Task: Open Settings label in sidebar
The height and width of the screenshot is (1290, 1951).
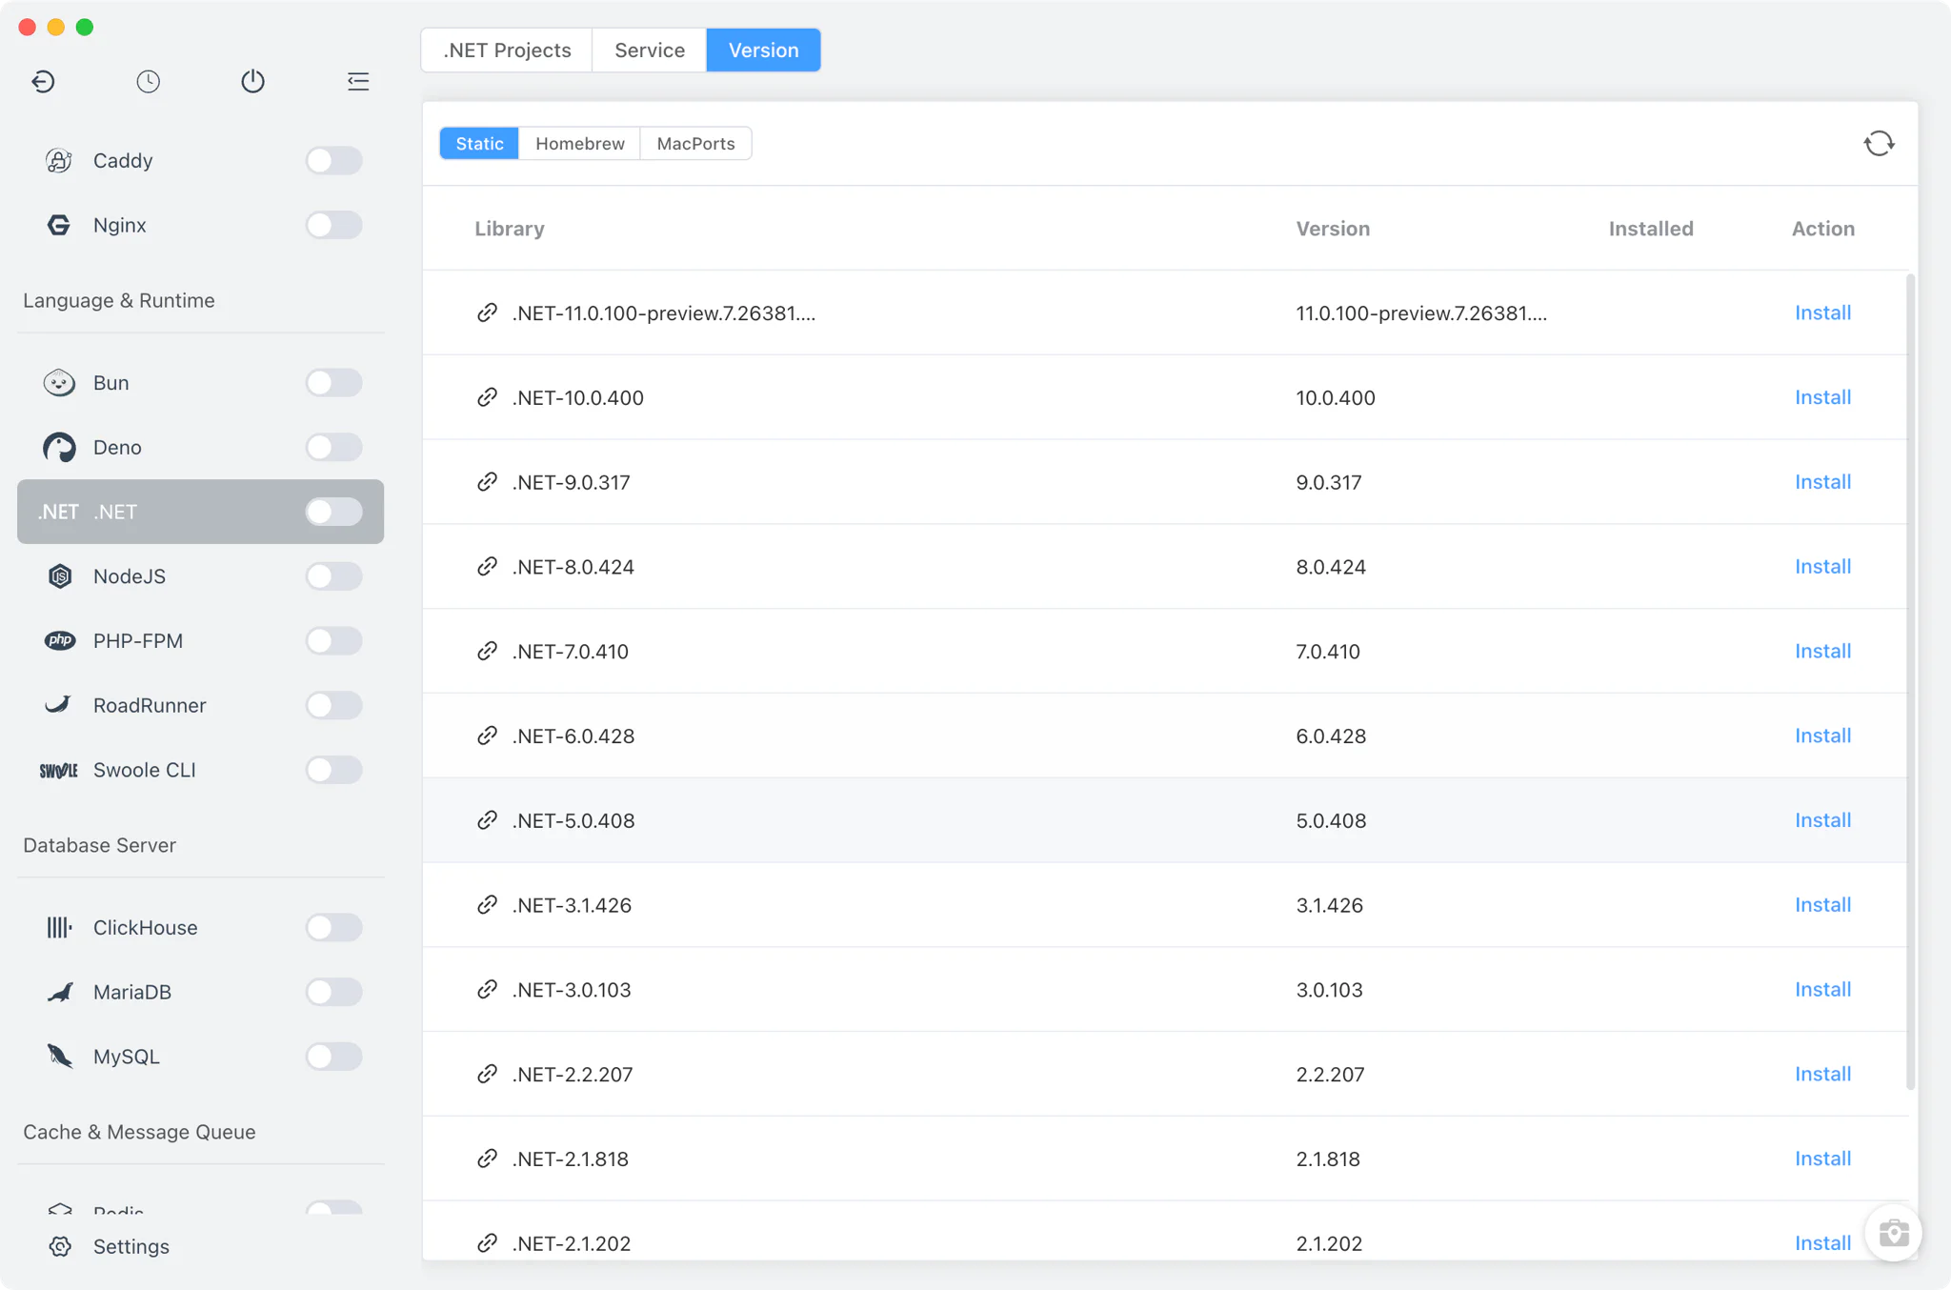Action: (x=131, y=1246)
